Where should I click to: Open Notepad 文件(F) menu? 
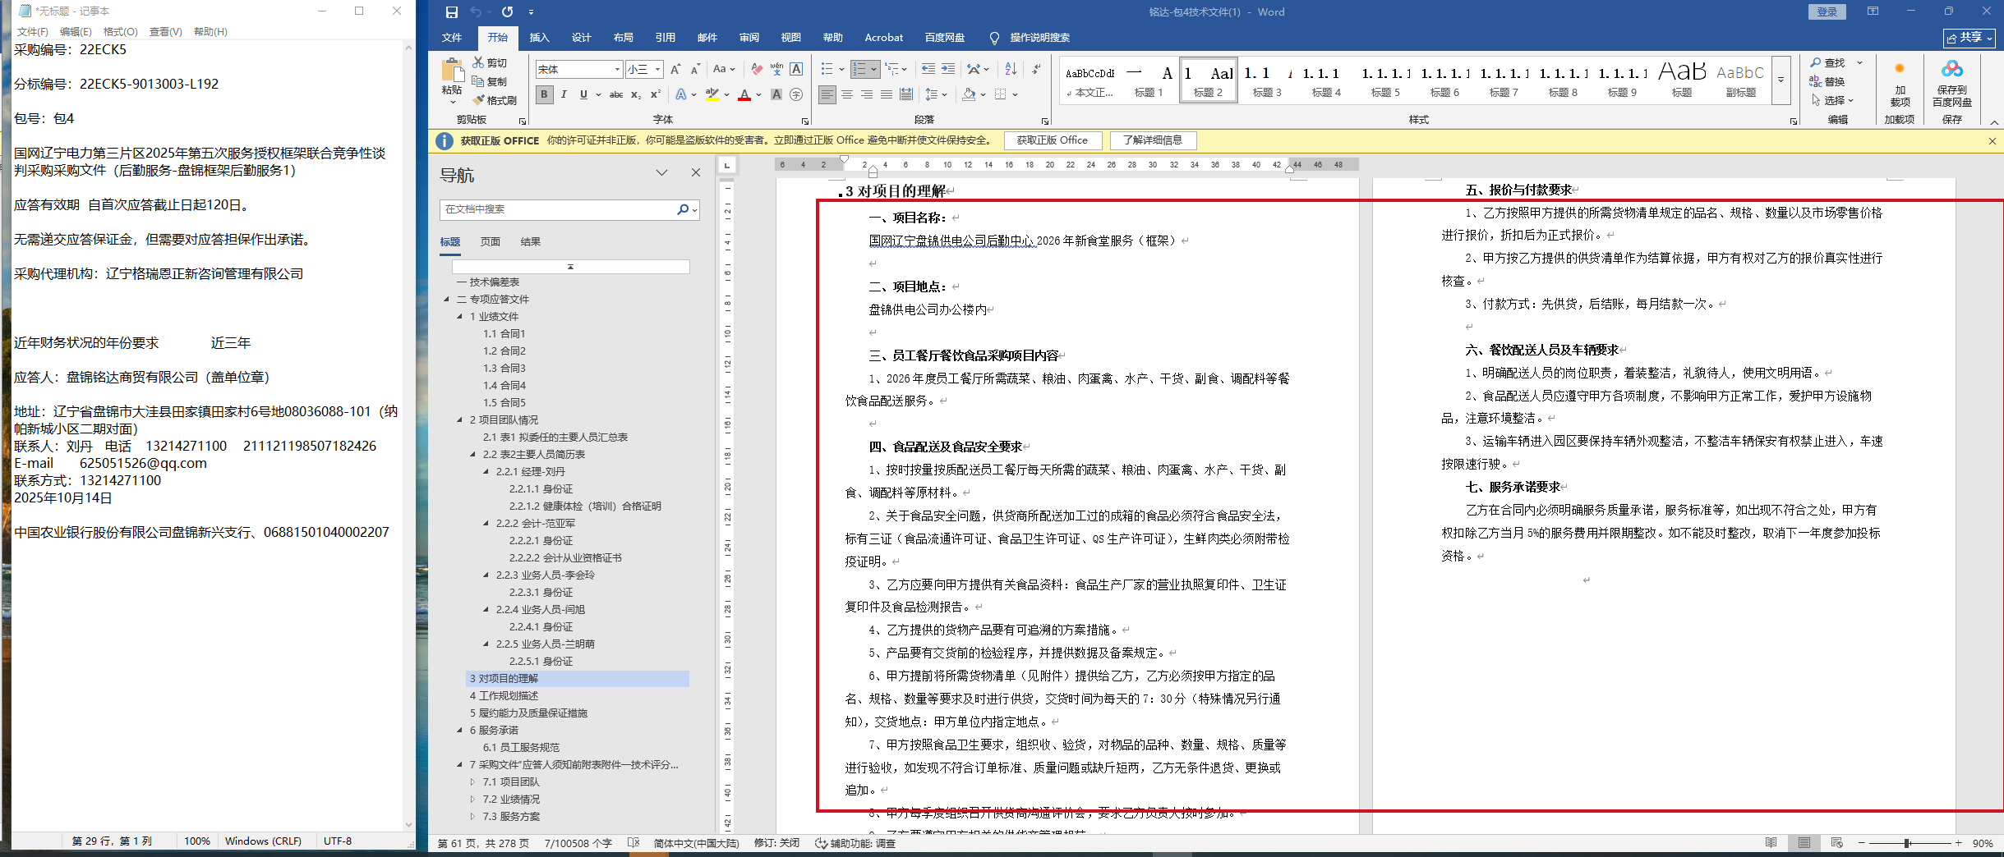point(32,32)
